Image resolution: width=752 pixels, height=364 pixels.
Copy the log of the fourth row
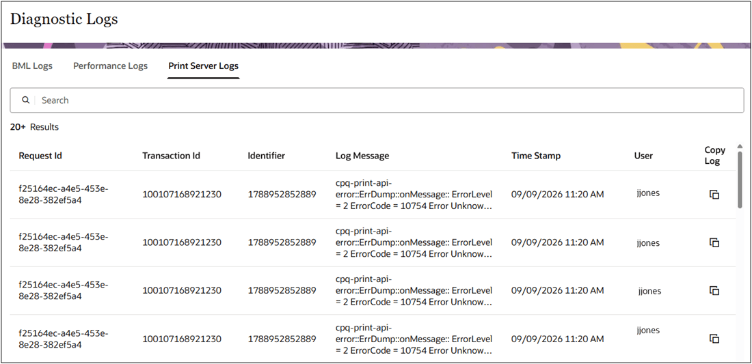tap(714, 339)
